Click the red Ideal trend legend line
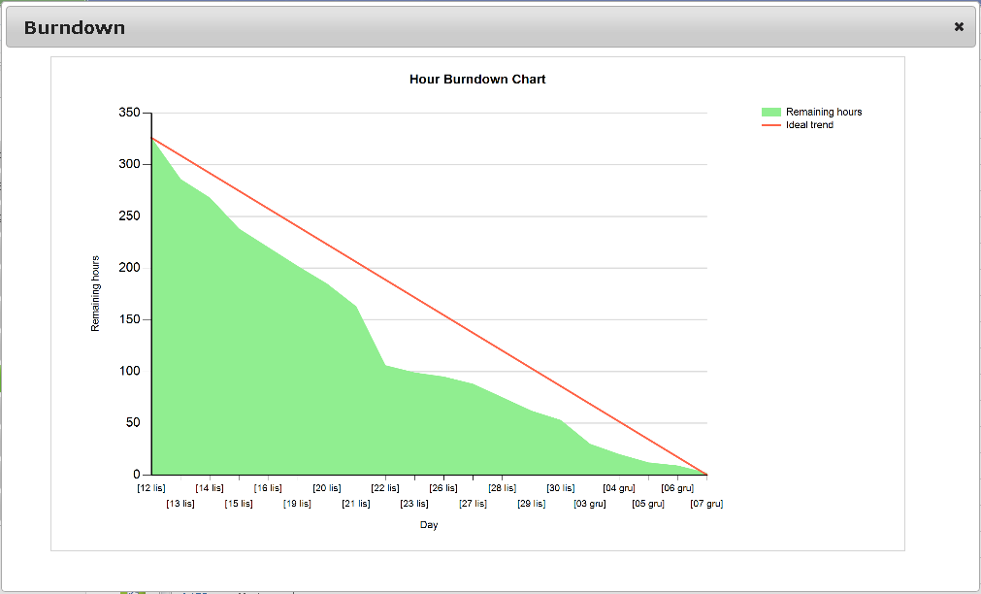Viewport: 981px width, 594px height. coord(771,125)
